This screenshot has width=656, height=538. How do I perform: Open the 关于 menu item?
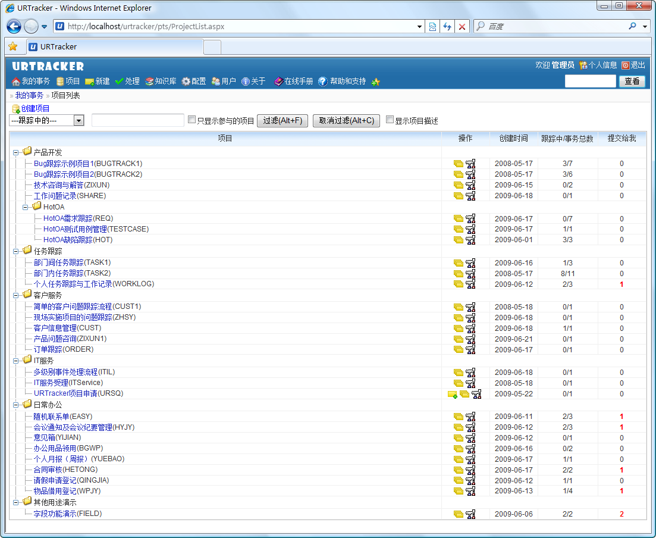pyautogui.click(x=253, y=81)
